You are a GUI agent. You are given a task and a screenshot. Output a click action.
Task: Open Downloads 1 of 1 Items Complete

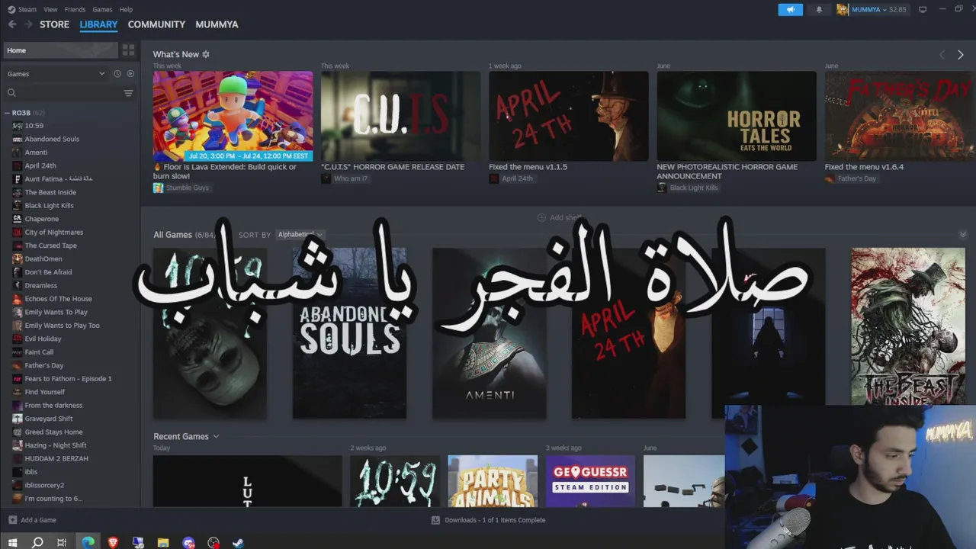point(495,520)
